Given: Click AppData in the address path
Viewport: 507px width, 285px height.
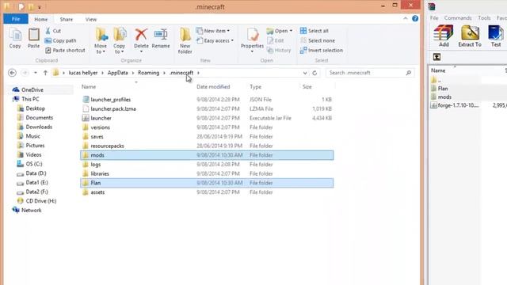Looking at the screenshot, I should pos(118,73).
